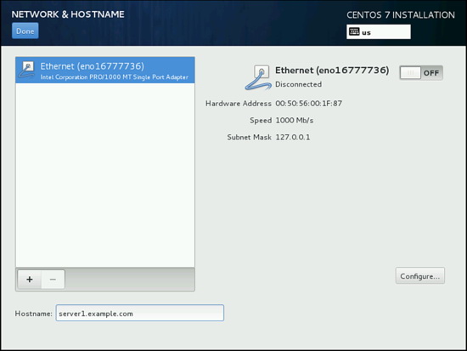Click the Disconnected status text
This screenshot has width=467, height=351.
[x=298, y=84]
